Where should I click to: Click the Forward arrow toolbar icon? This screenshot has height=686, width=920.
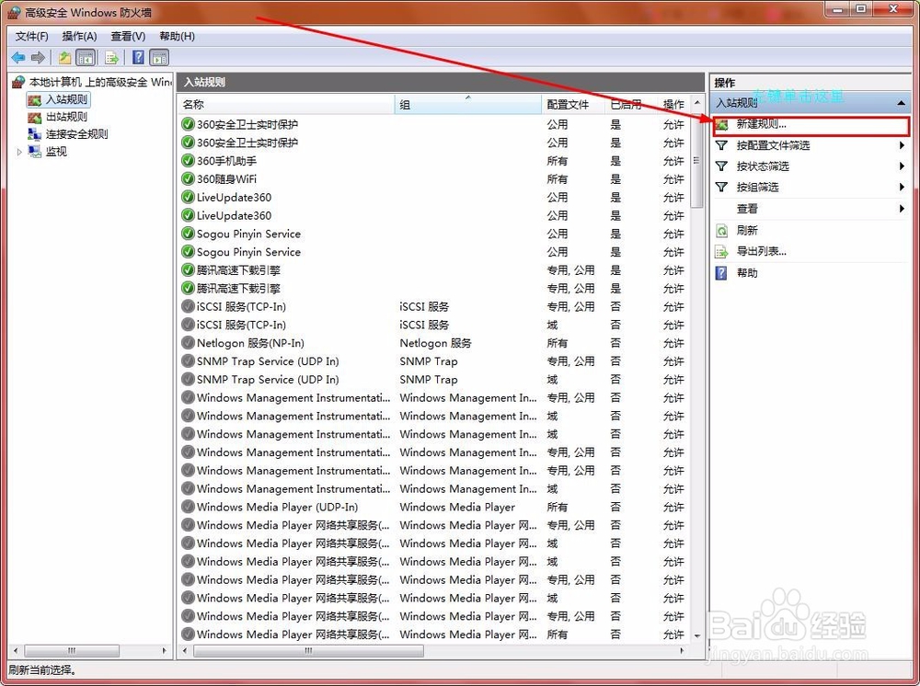pos(38,57)
